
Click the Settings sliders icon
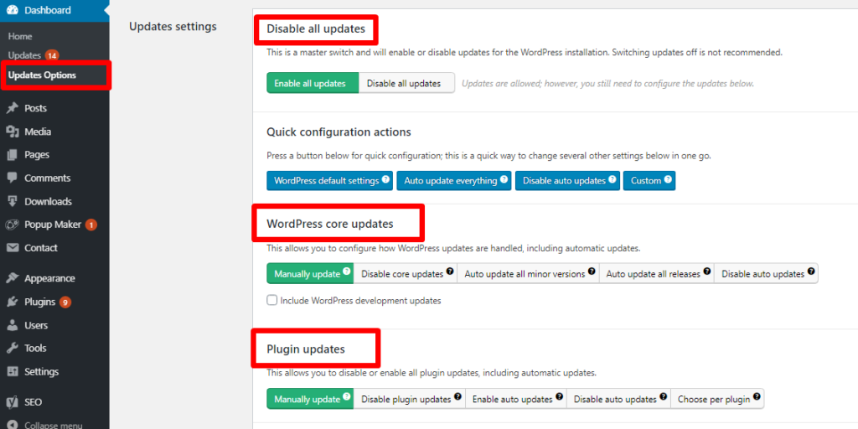coord(13,372)
